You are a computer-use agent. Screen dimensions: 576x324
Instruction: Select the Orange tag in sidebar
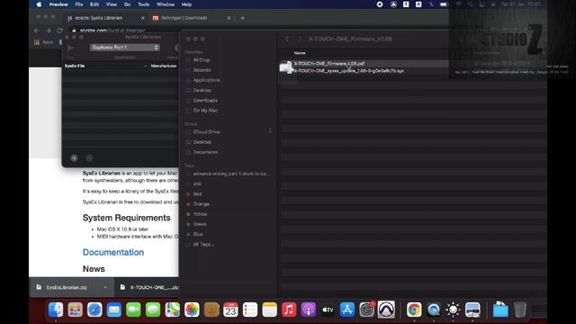201,204
